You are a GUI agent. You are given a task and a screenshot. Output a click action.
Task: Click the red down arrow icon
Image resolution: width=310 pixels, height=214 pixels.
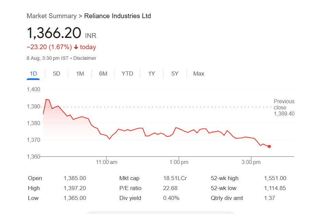pos(76,47)
